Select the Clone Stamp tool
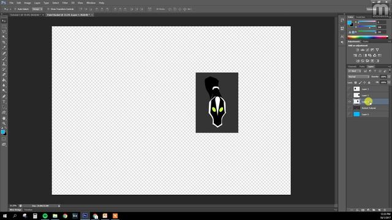392x220 pixels. point(4,64)
